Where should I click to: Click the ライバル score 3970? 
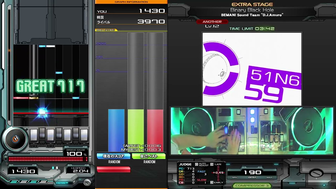[x=151, y=22]
